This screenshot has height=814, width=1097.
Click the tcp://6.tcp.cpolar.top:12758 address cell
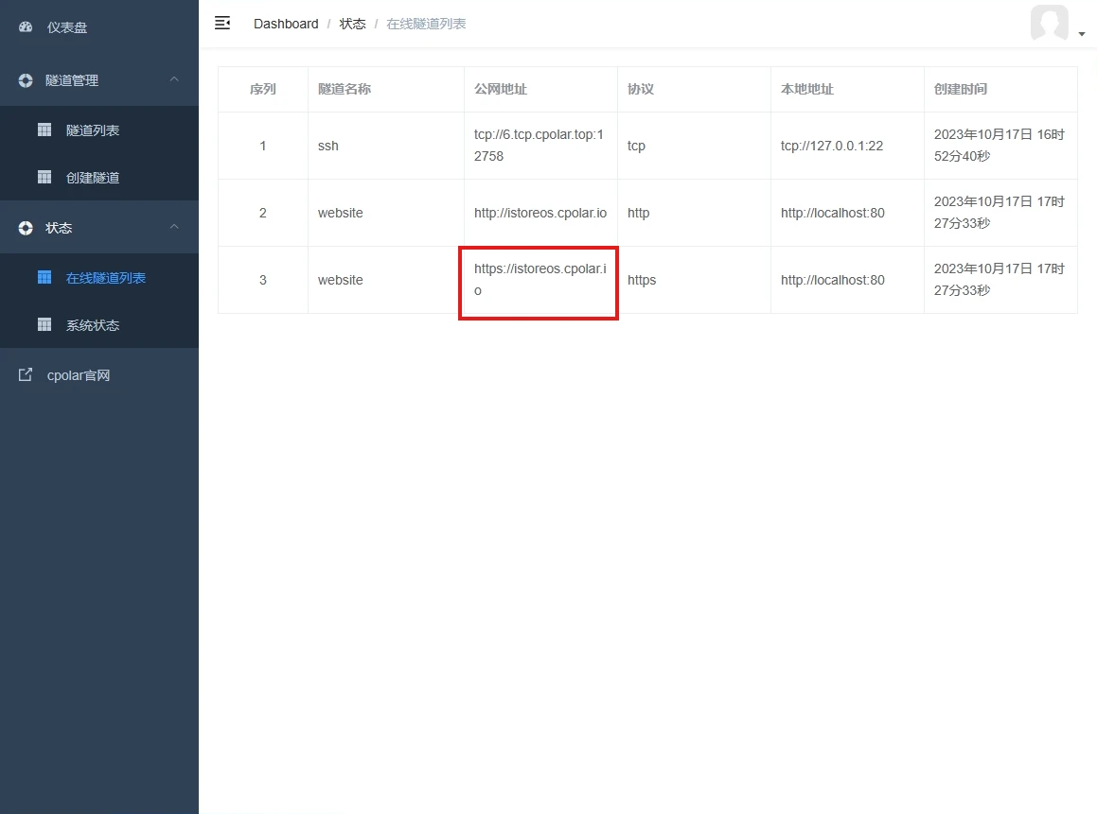[540, 146]
